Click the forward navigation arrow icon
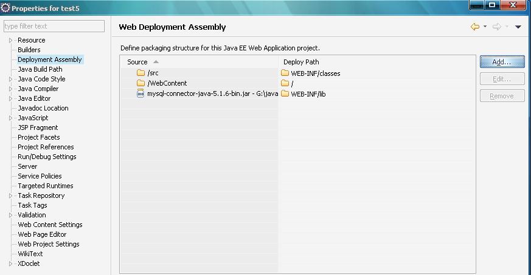Viewport: 531px width, 275px height. click(x=497, y=27)
